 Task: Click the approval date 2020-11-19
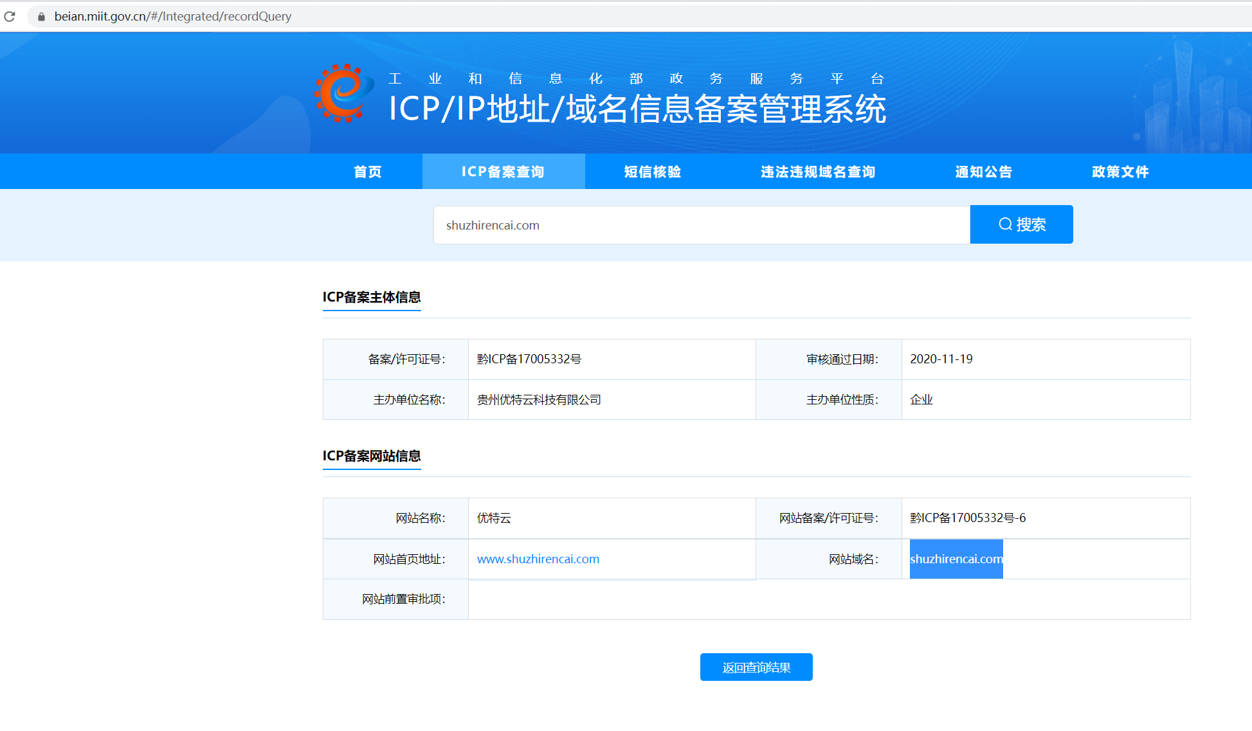[x=941, y=359]
